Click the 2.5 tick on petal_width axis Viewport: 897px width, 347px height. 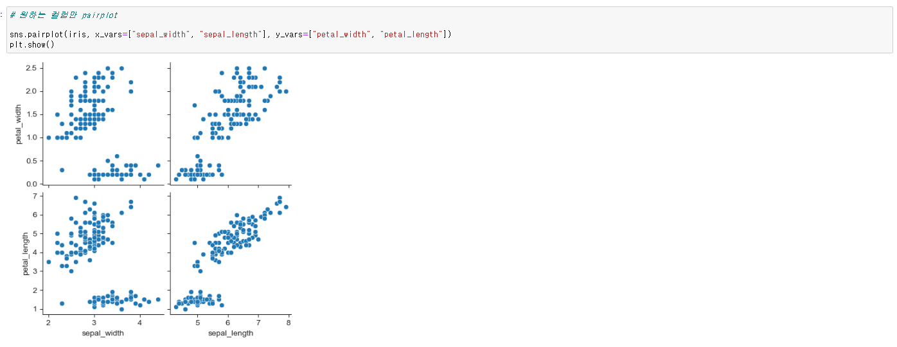tap(30, 68)
